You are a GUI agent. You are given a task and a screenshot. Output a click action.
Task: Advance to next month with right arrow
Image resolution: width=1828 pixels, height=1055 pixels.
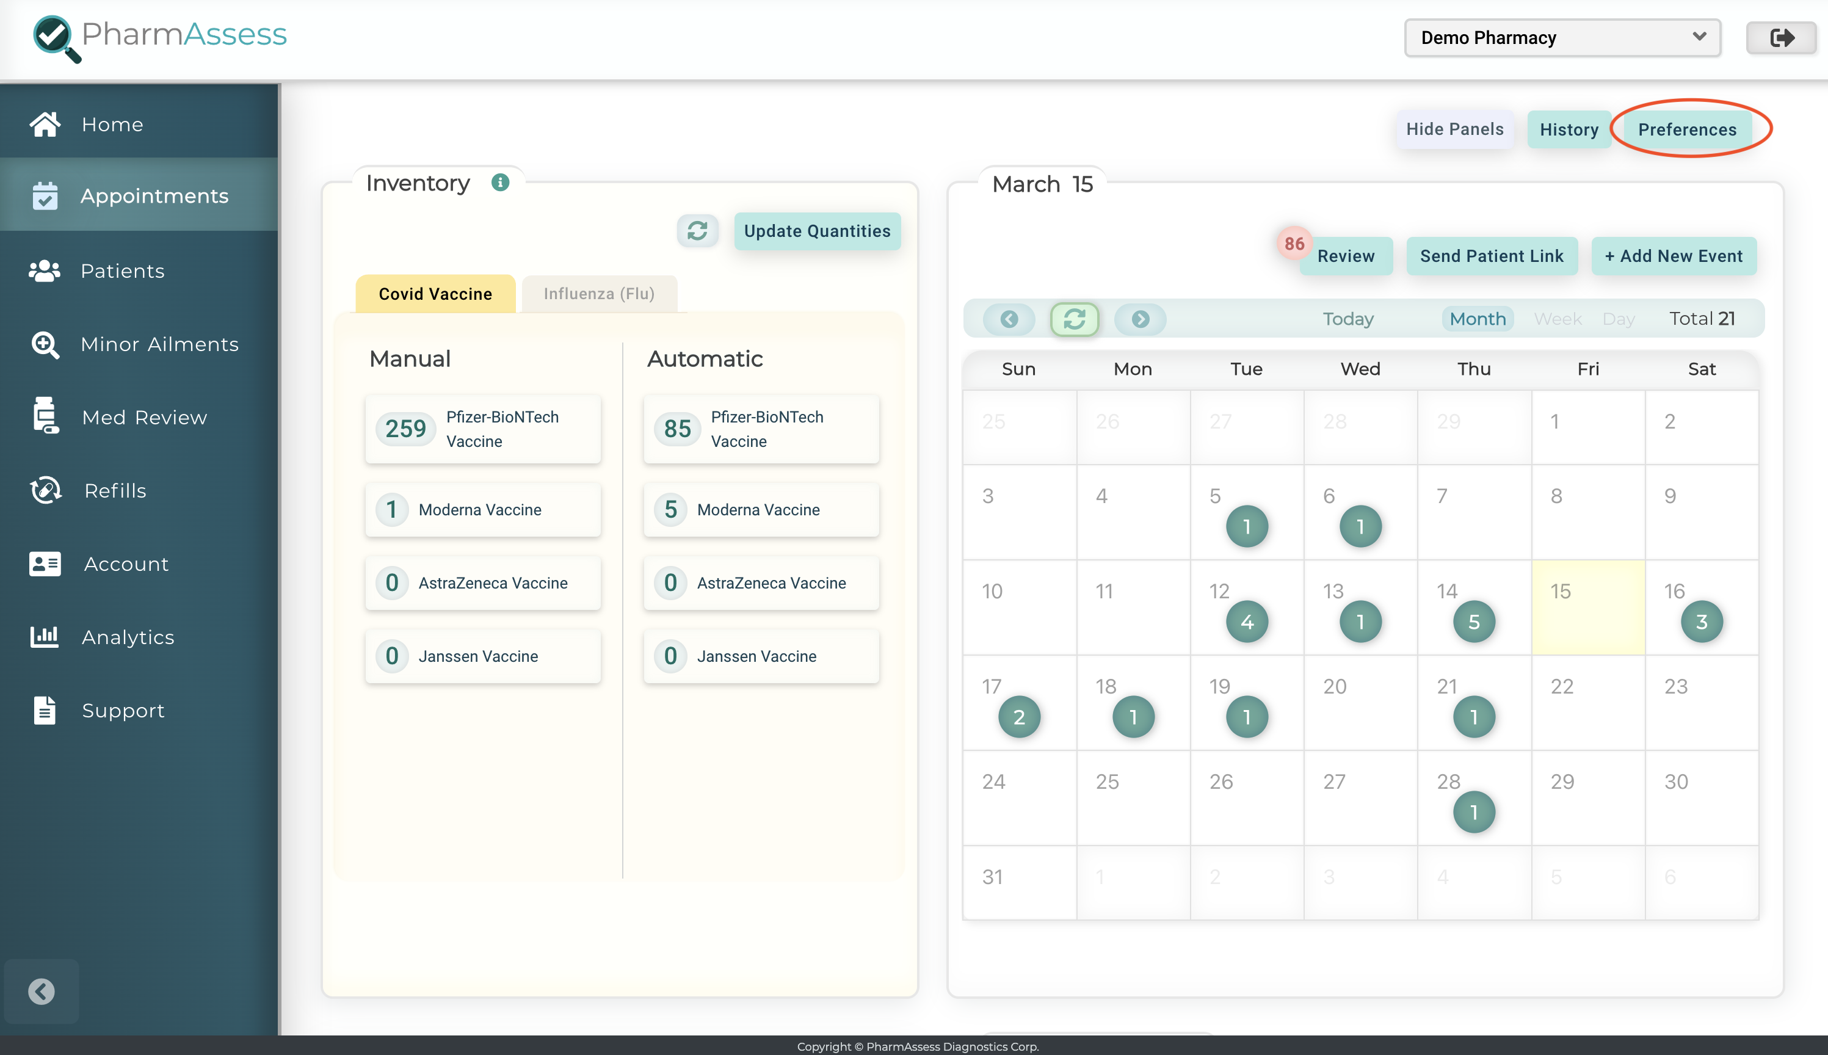pos(1139,319)
